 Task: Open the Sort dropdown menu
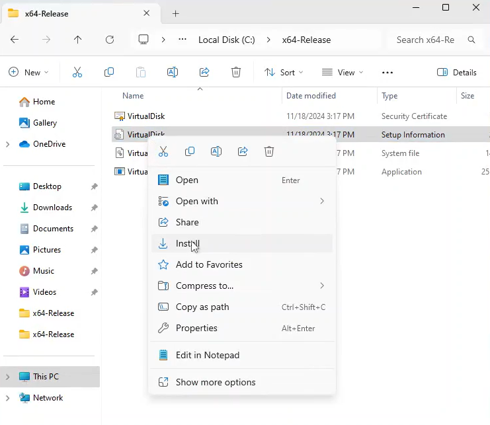pos(284,73)
